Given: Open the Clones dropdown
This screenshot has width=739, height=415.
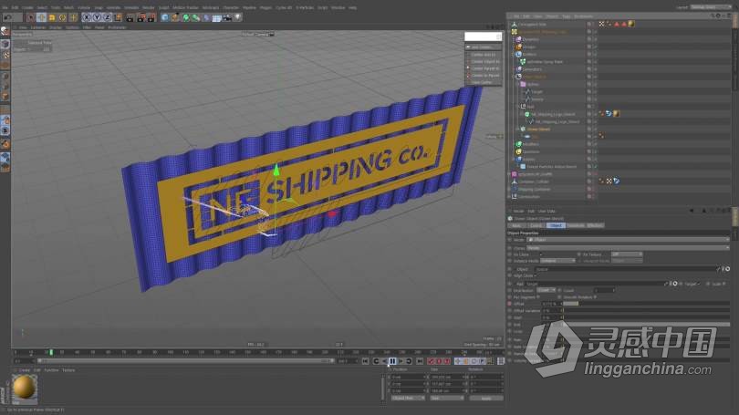Looking at the screenshot, I should click(x=628, y=248).
